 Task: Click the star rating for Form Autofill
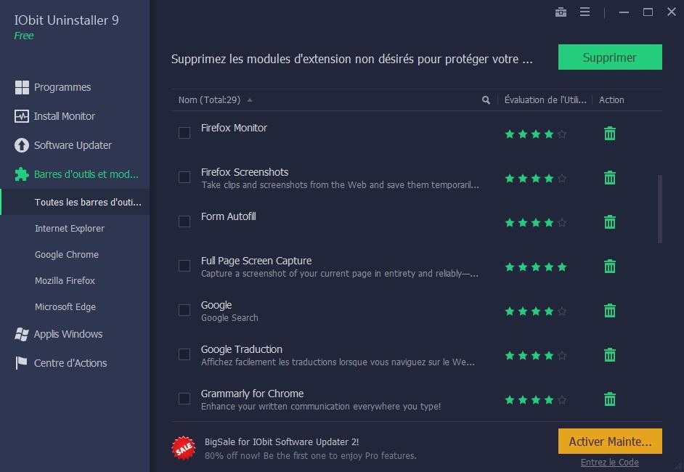coord(536,222)
